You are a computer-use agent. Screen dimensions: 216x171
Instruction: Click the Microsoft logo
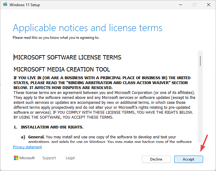click(24, 158)
